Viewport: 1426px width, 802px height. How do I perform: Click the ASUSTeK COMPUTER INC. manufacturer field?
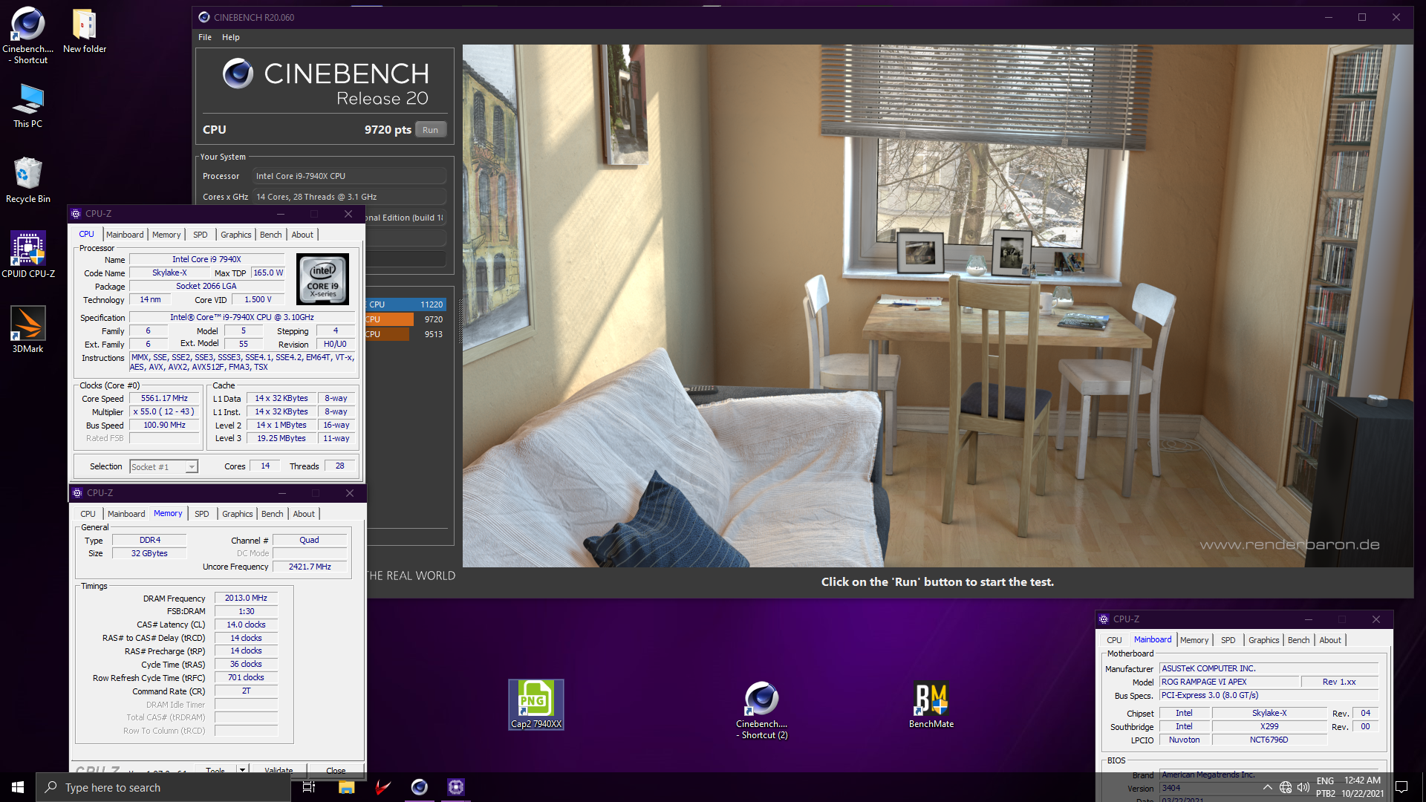[1269, 668]
